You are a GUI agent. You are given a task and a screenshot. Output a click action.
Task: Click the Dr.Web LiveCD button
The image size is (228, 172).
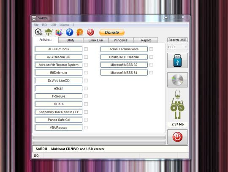[x=59, y=80]
